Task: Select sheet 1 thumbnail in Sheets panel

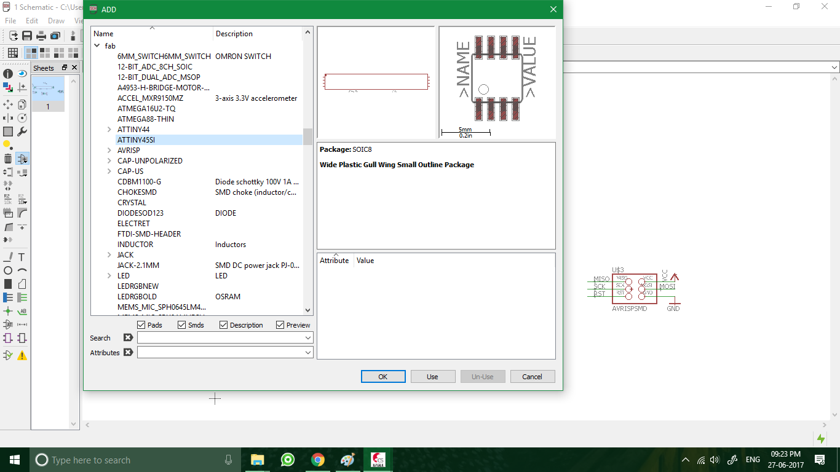Action: tap(47, 93)
